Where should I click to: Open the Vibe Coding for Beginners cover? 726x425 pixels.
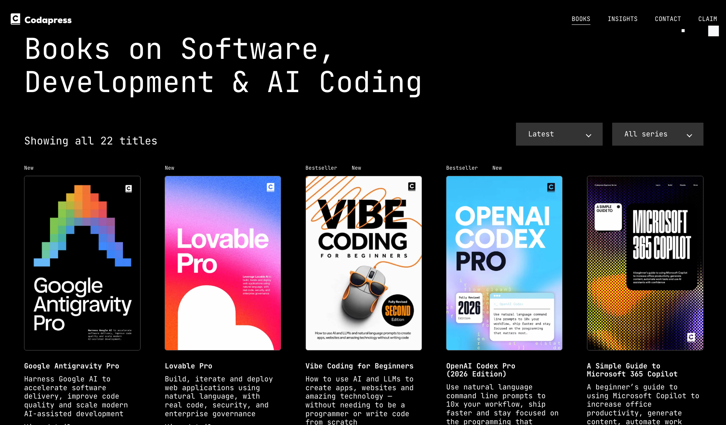pos(364,263)
